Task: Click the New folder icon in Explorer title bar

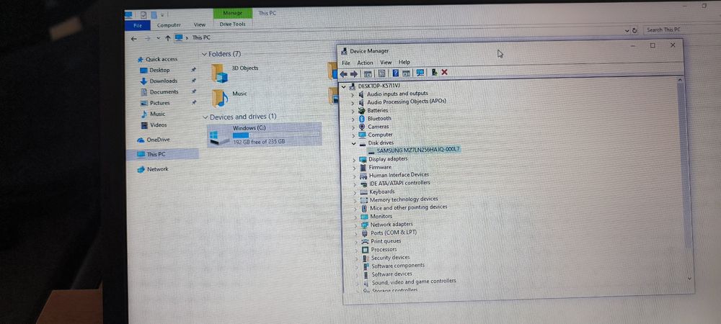Action: (x=154, y=15)
